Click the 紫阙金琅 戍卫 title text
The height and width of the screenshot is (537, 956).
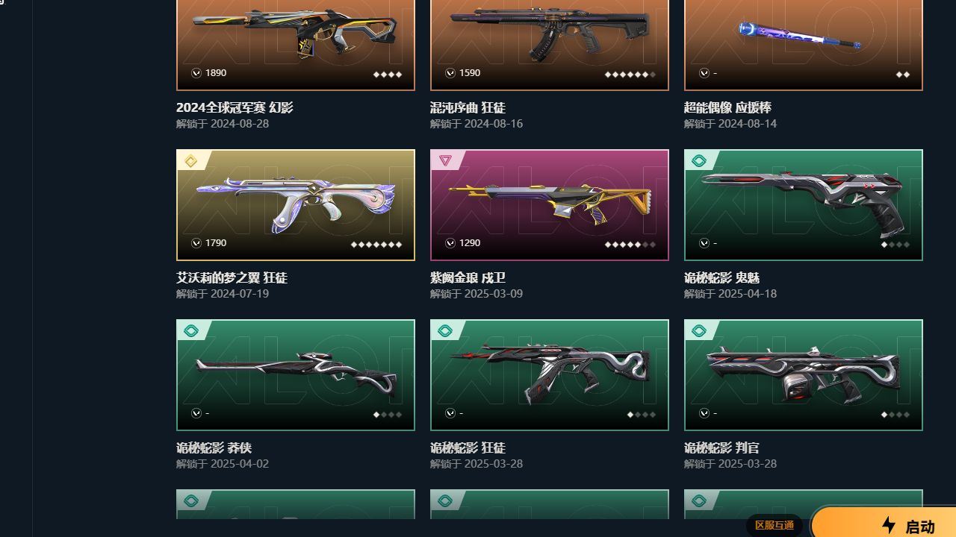tap(468, 277)
